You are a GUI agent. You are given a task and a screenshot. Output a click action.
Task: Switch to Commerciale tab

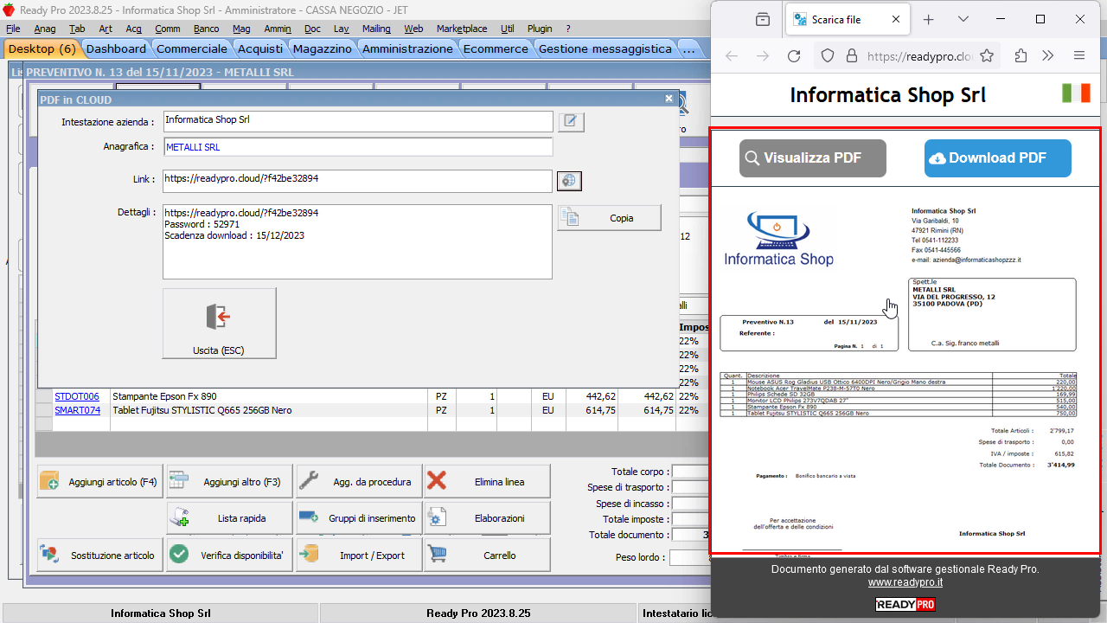click(x=192, y=49)
